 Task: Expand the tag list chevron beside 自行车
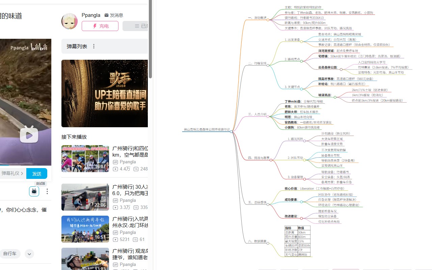[x=29, y=254]
